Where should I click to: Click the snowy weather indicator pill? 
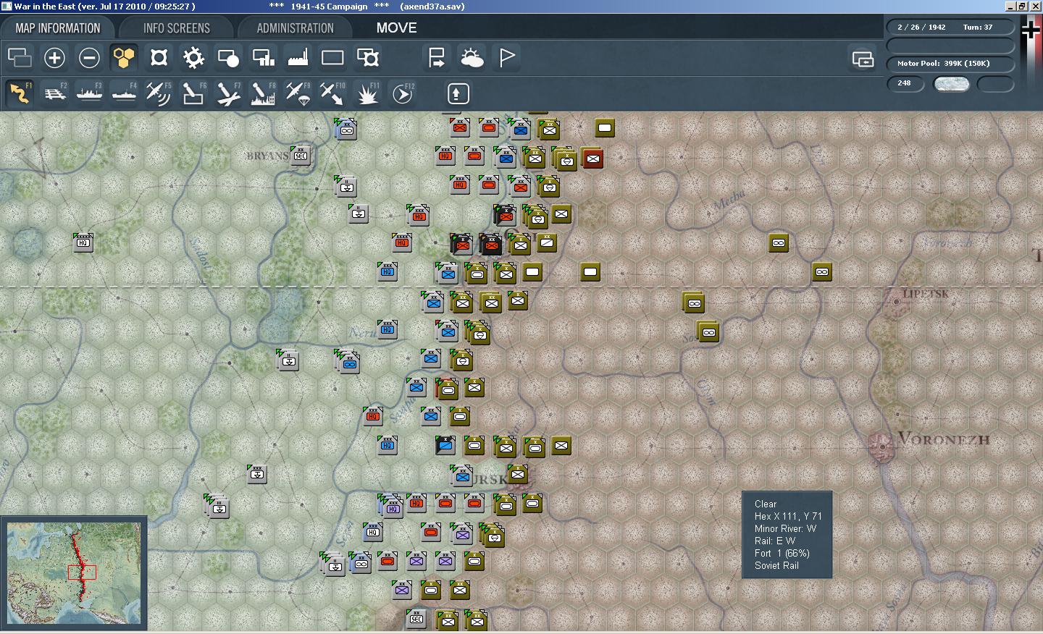951,83
